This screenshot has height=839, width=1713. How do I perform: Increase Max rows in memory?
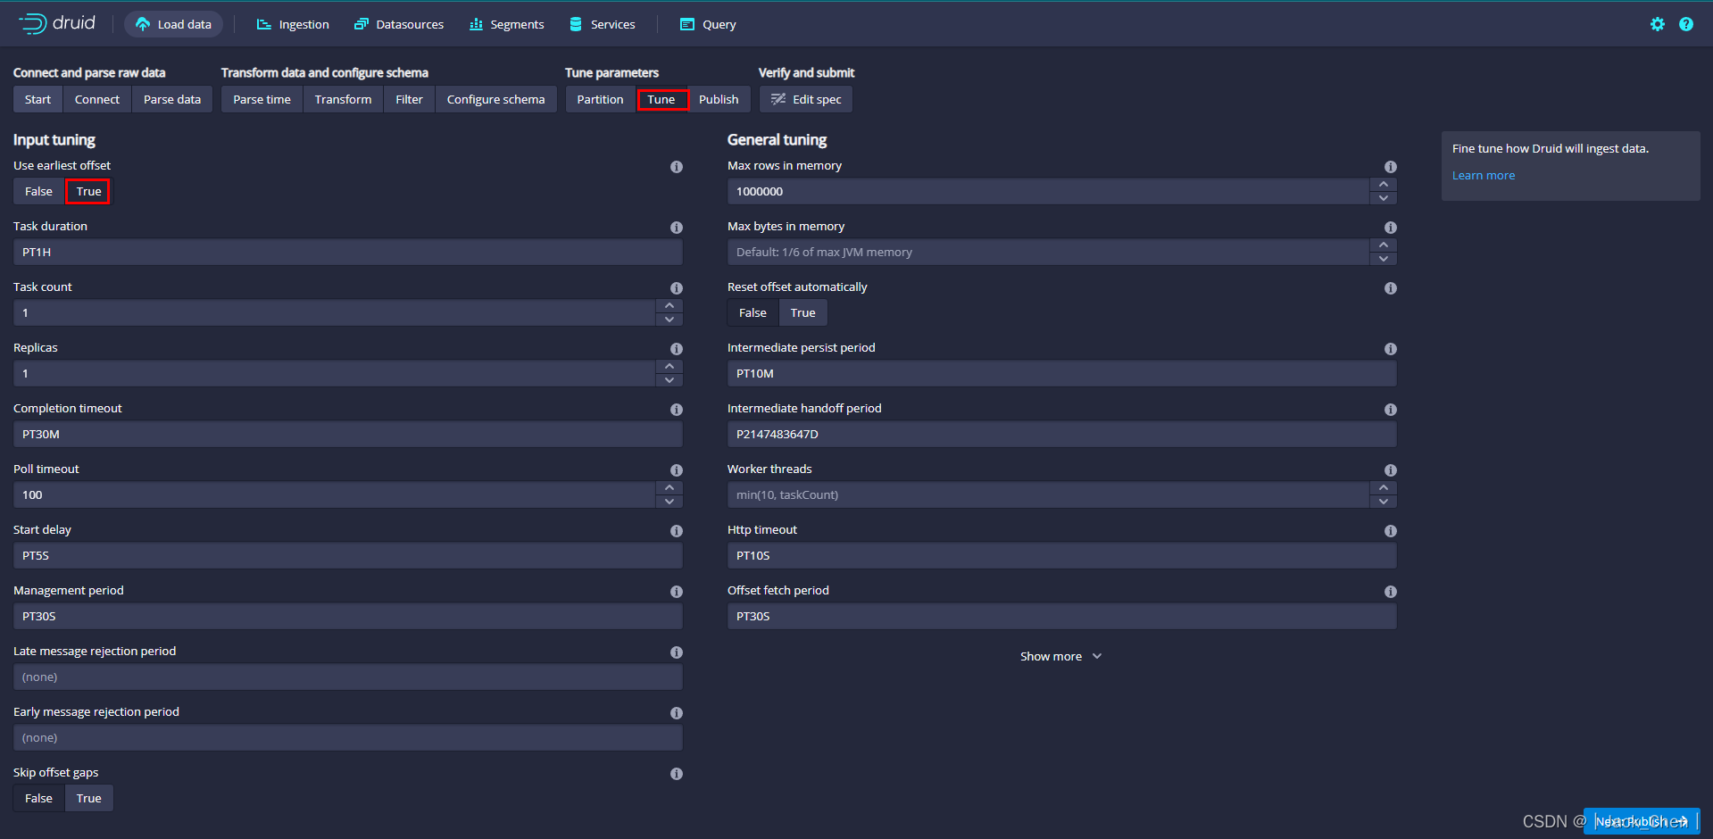click(x=1384, y=185)
